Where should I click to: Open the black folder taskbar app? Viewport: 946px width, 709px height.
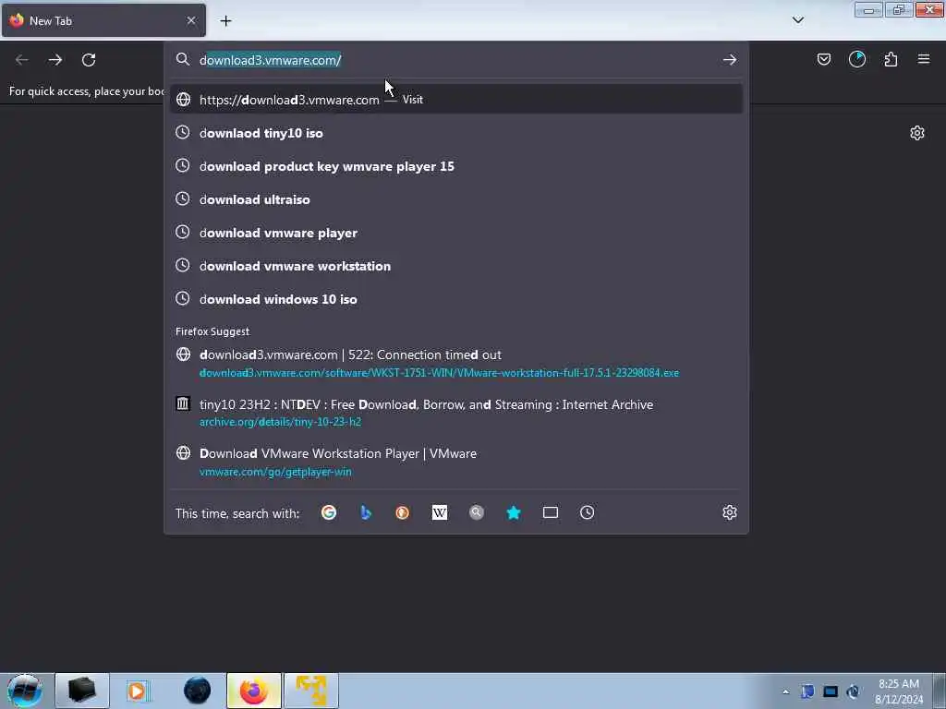(x=82, y=691)
